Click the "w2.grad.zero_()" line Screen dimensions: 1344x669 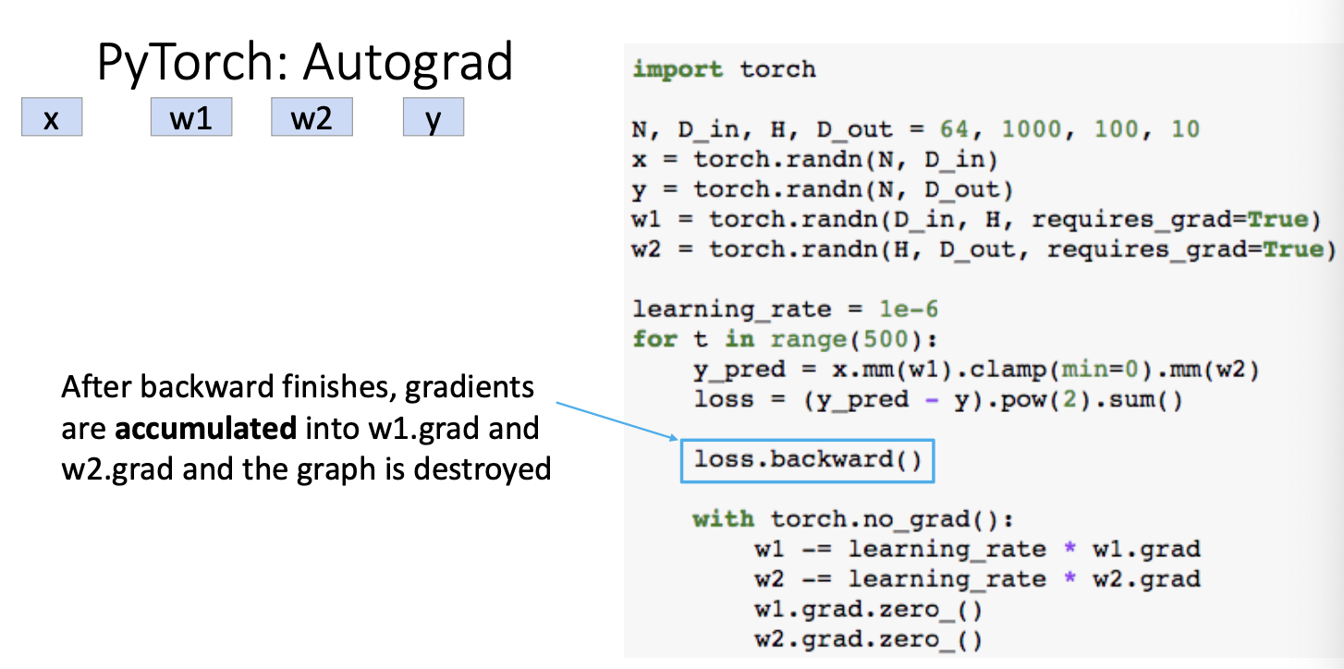point(869,639)
